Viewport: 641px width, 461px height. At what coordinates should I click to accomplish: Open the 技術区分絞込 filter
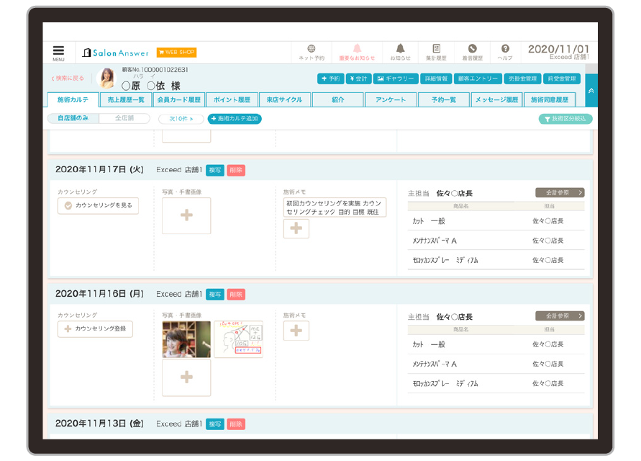coord(565,119)
